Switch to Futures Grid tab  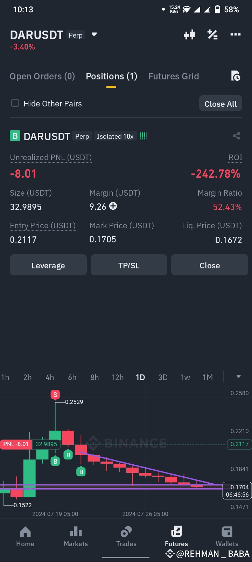(174, 76)
